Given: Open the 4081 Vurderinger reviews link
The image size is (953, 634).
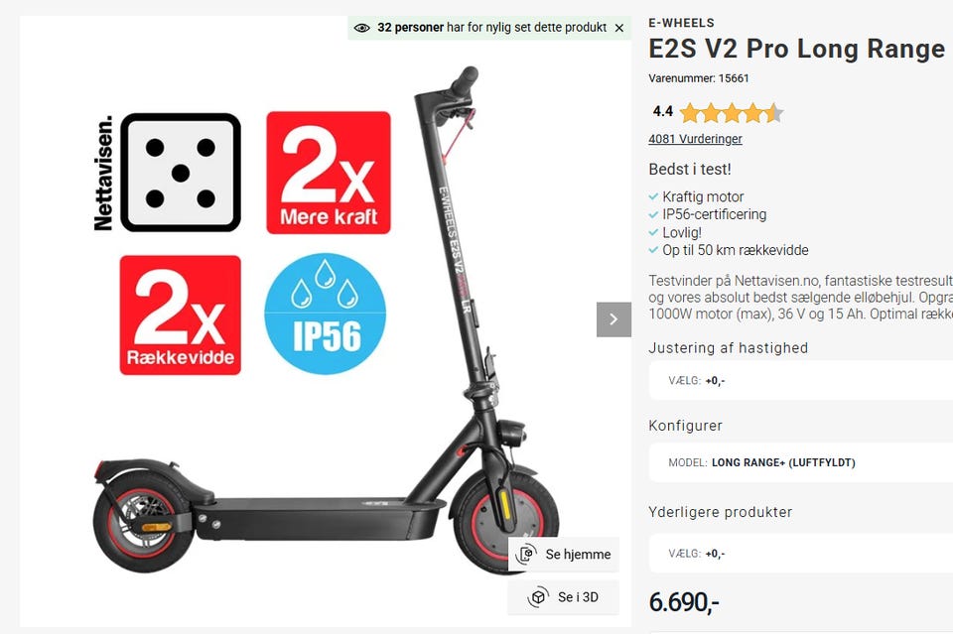Looking at the screenshot, I should pyautogui.click(x=695, y=139).
